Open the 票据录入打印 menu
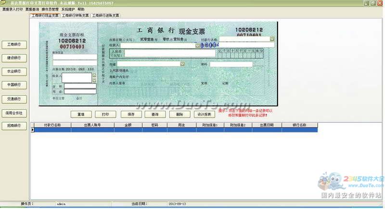This screenshot has height=209, width=385. coord(13,9)
